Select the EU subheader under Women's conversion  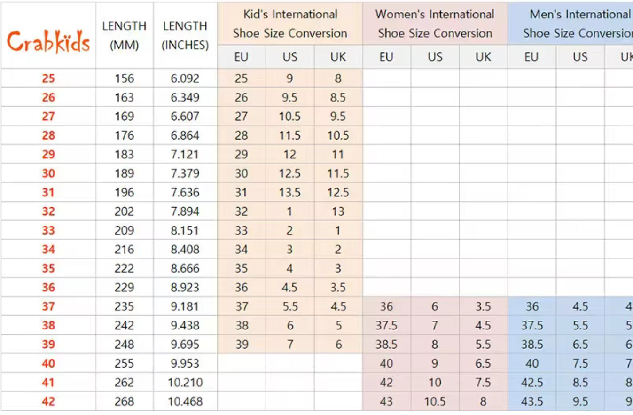(386, 57)
